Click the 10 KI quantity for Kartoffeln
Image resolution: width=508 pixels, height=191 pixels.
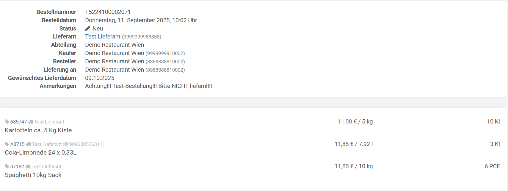point(493,121)
